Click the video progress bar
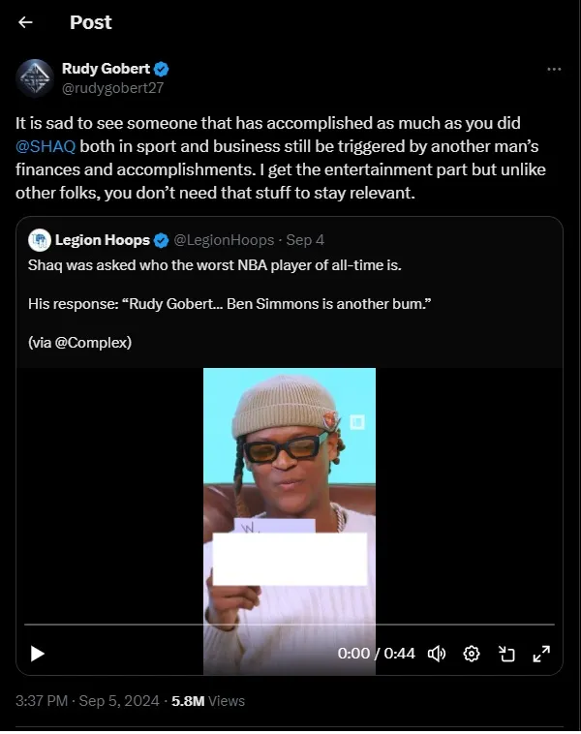 tap(290, 625)
